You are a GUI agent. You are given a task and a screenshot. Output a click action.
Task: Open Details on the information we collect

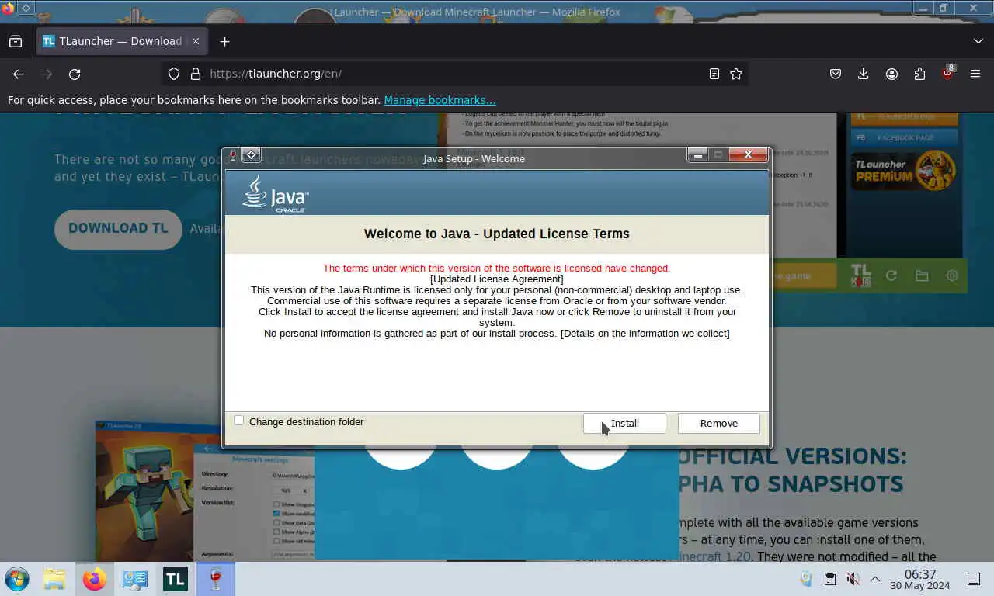tap(645, 334)
